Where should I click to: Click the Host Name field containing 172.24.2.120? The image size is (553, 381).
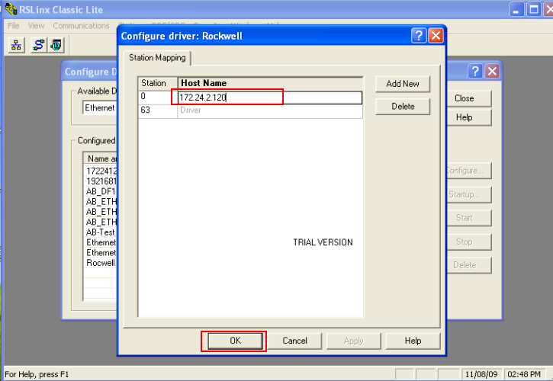[270, 98]
